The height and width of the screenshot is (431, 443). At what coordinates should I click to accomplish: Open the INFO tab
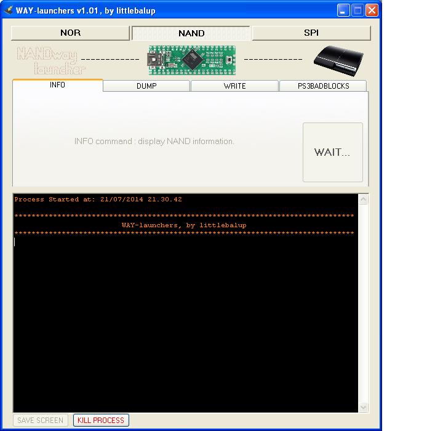point(57,85)
